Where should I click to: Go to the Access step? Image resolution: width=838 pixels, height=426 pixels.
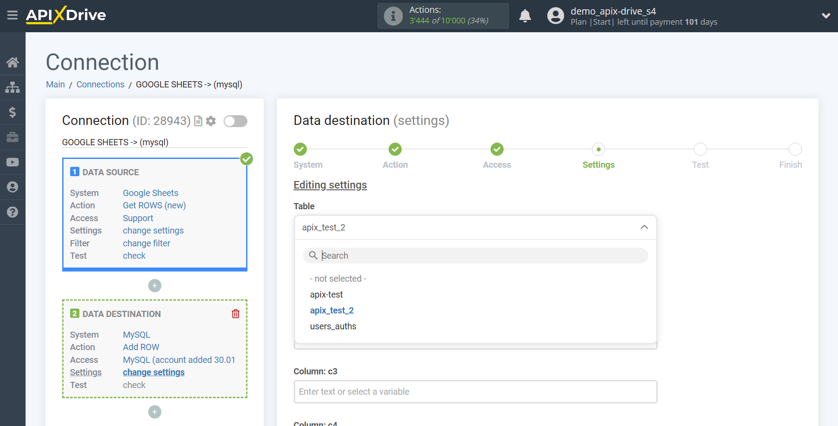[497, 149]
